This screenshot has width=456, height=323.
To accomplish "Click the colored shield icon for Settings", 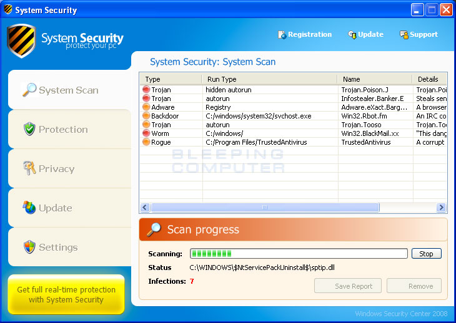I will click(29, 247).
